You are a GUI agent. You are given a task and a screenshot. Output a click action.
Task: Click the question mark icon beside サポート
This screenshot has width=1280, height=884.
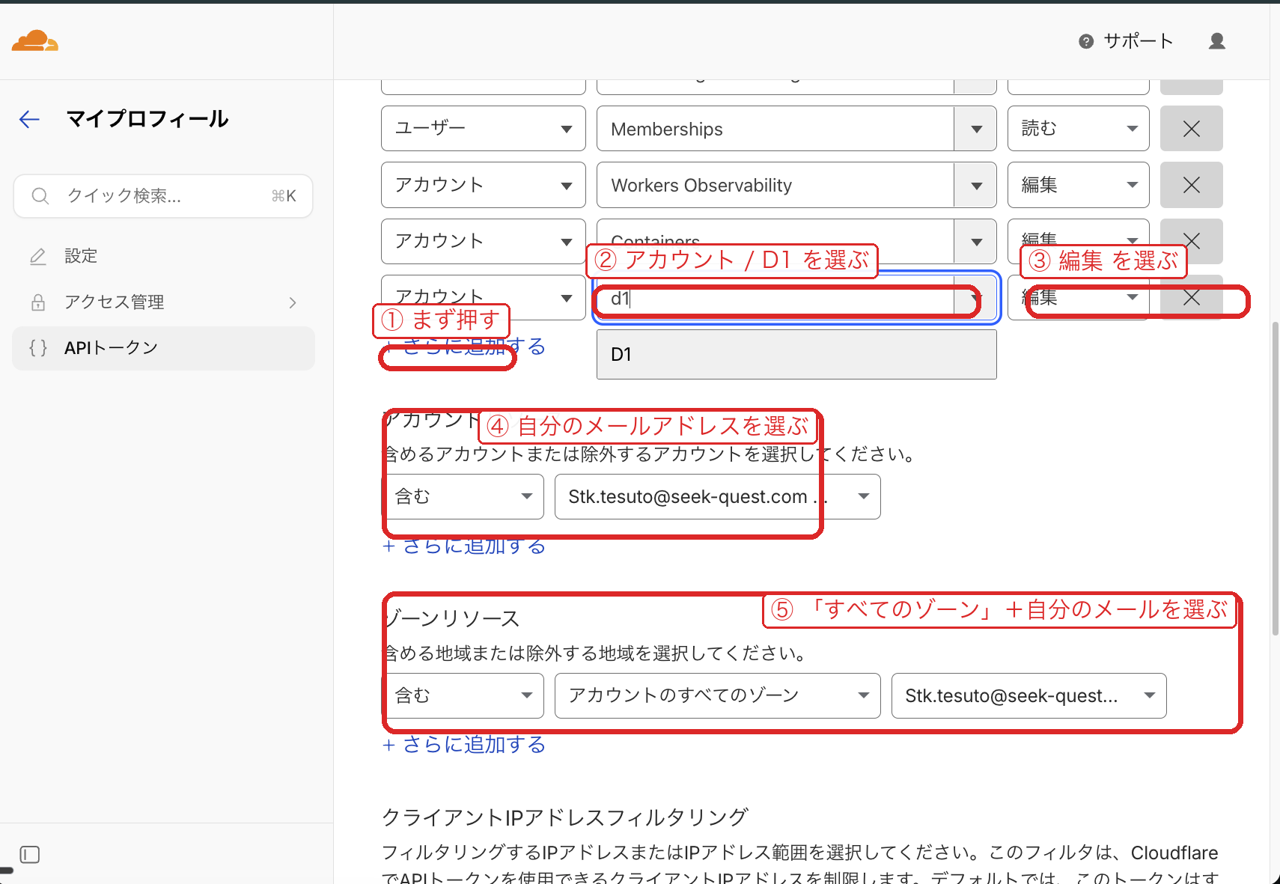(x=1086, y=42)
